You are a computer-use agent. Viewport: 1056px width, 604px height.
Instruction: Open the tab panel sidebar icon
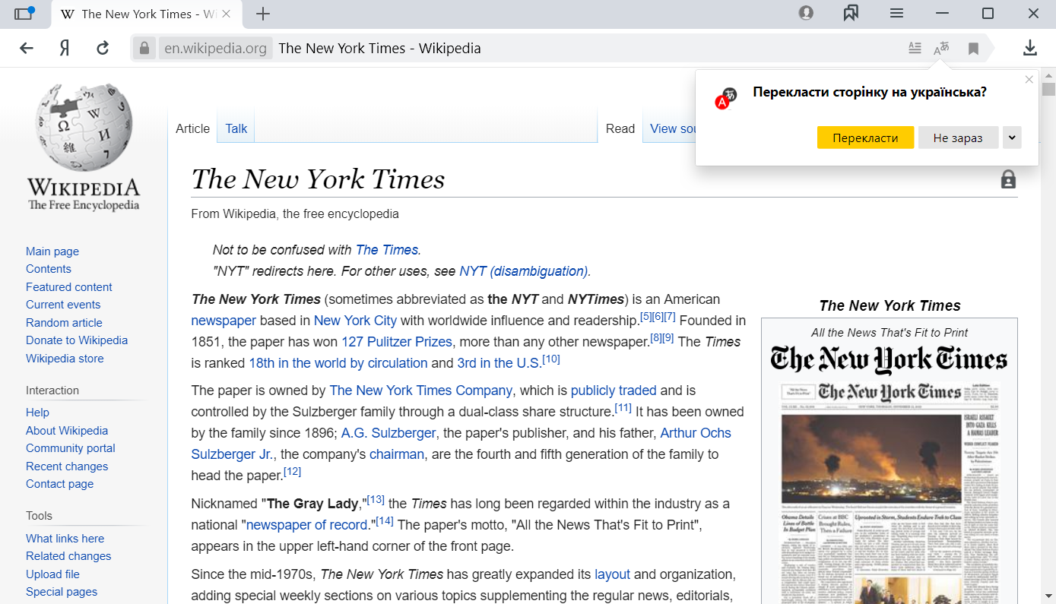[24, 13]
